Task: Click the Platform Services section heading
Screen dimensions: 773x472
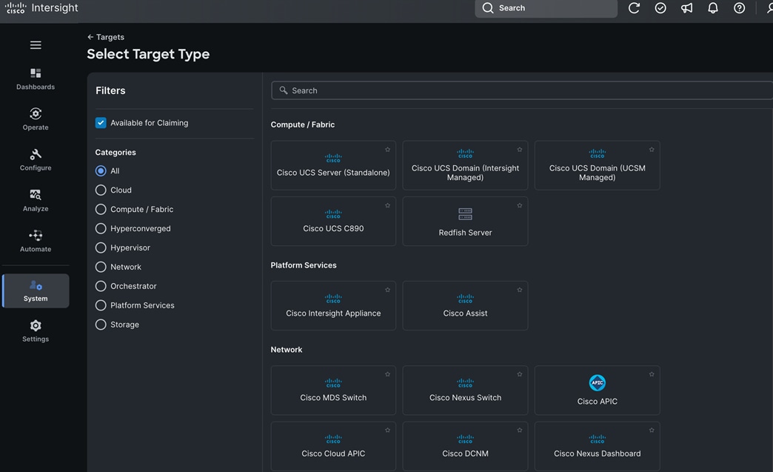Action: (x=304, y=265)
